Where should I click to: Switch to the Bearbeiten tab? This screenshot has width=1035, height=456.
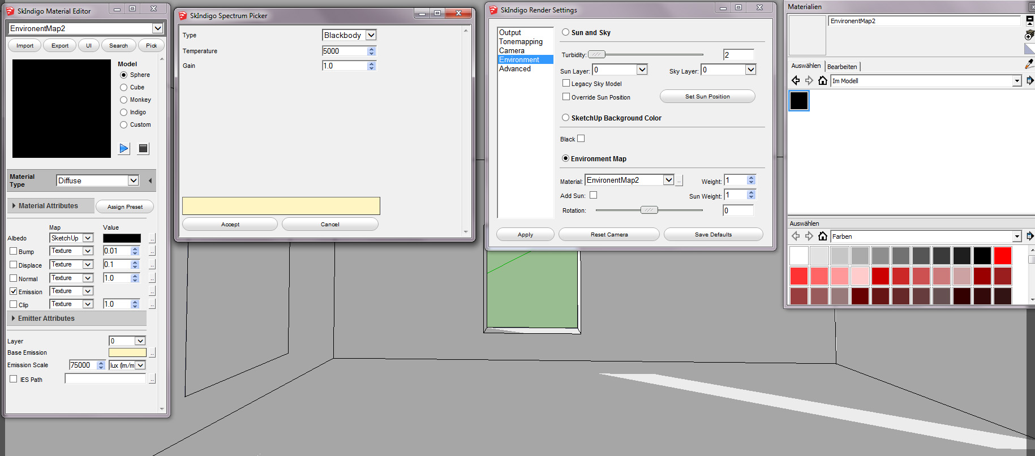[842, 67]
